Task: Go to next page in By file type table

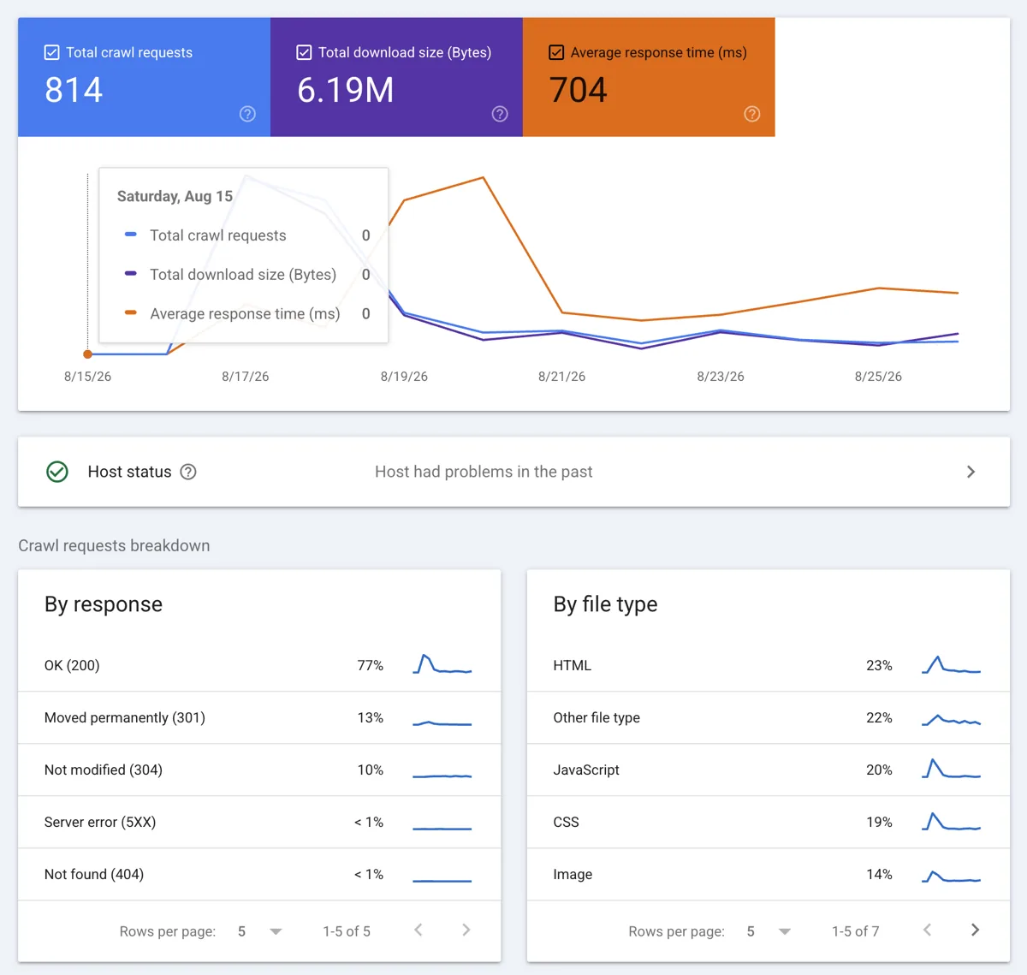Action: point(975,930)
